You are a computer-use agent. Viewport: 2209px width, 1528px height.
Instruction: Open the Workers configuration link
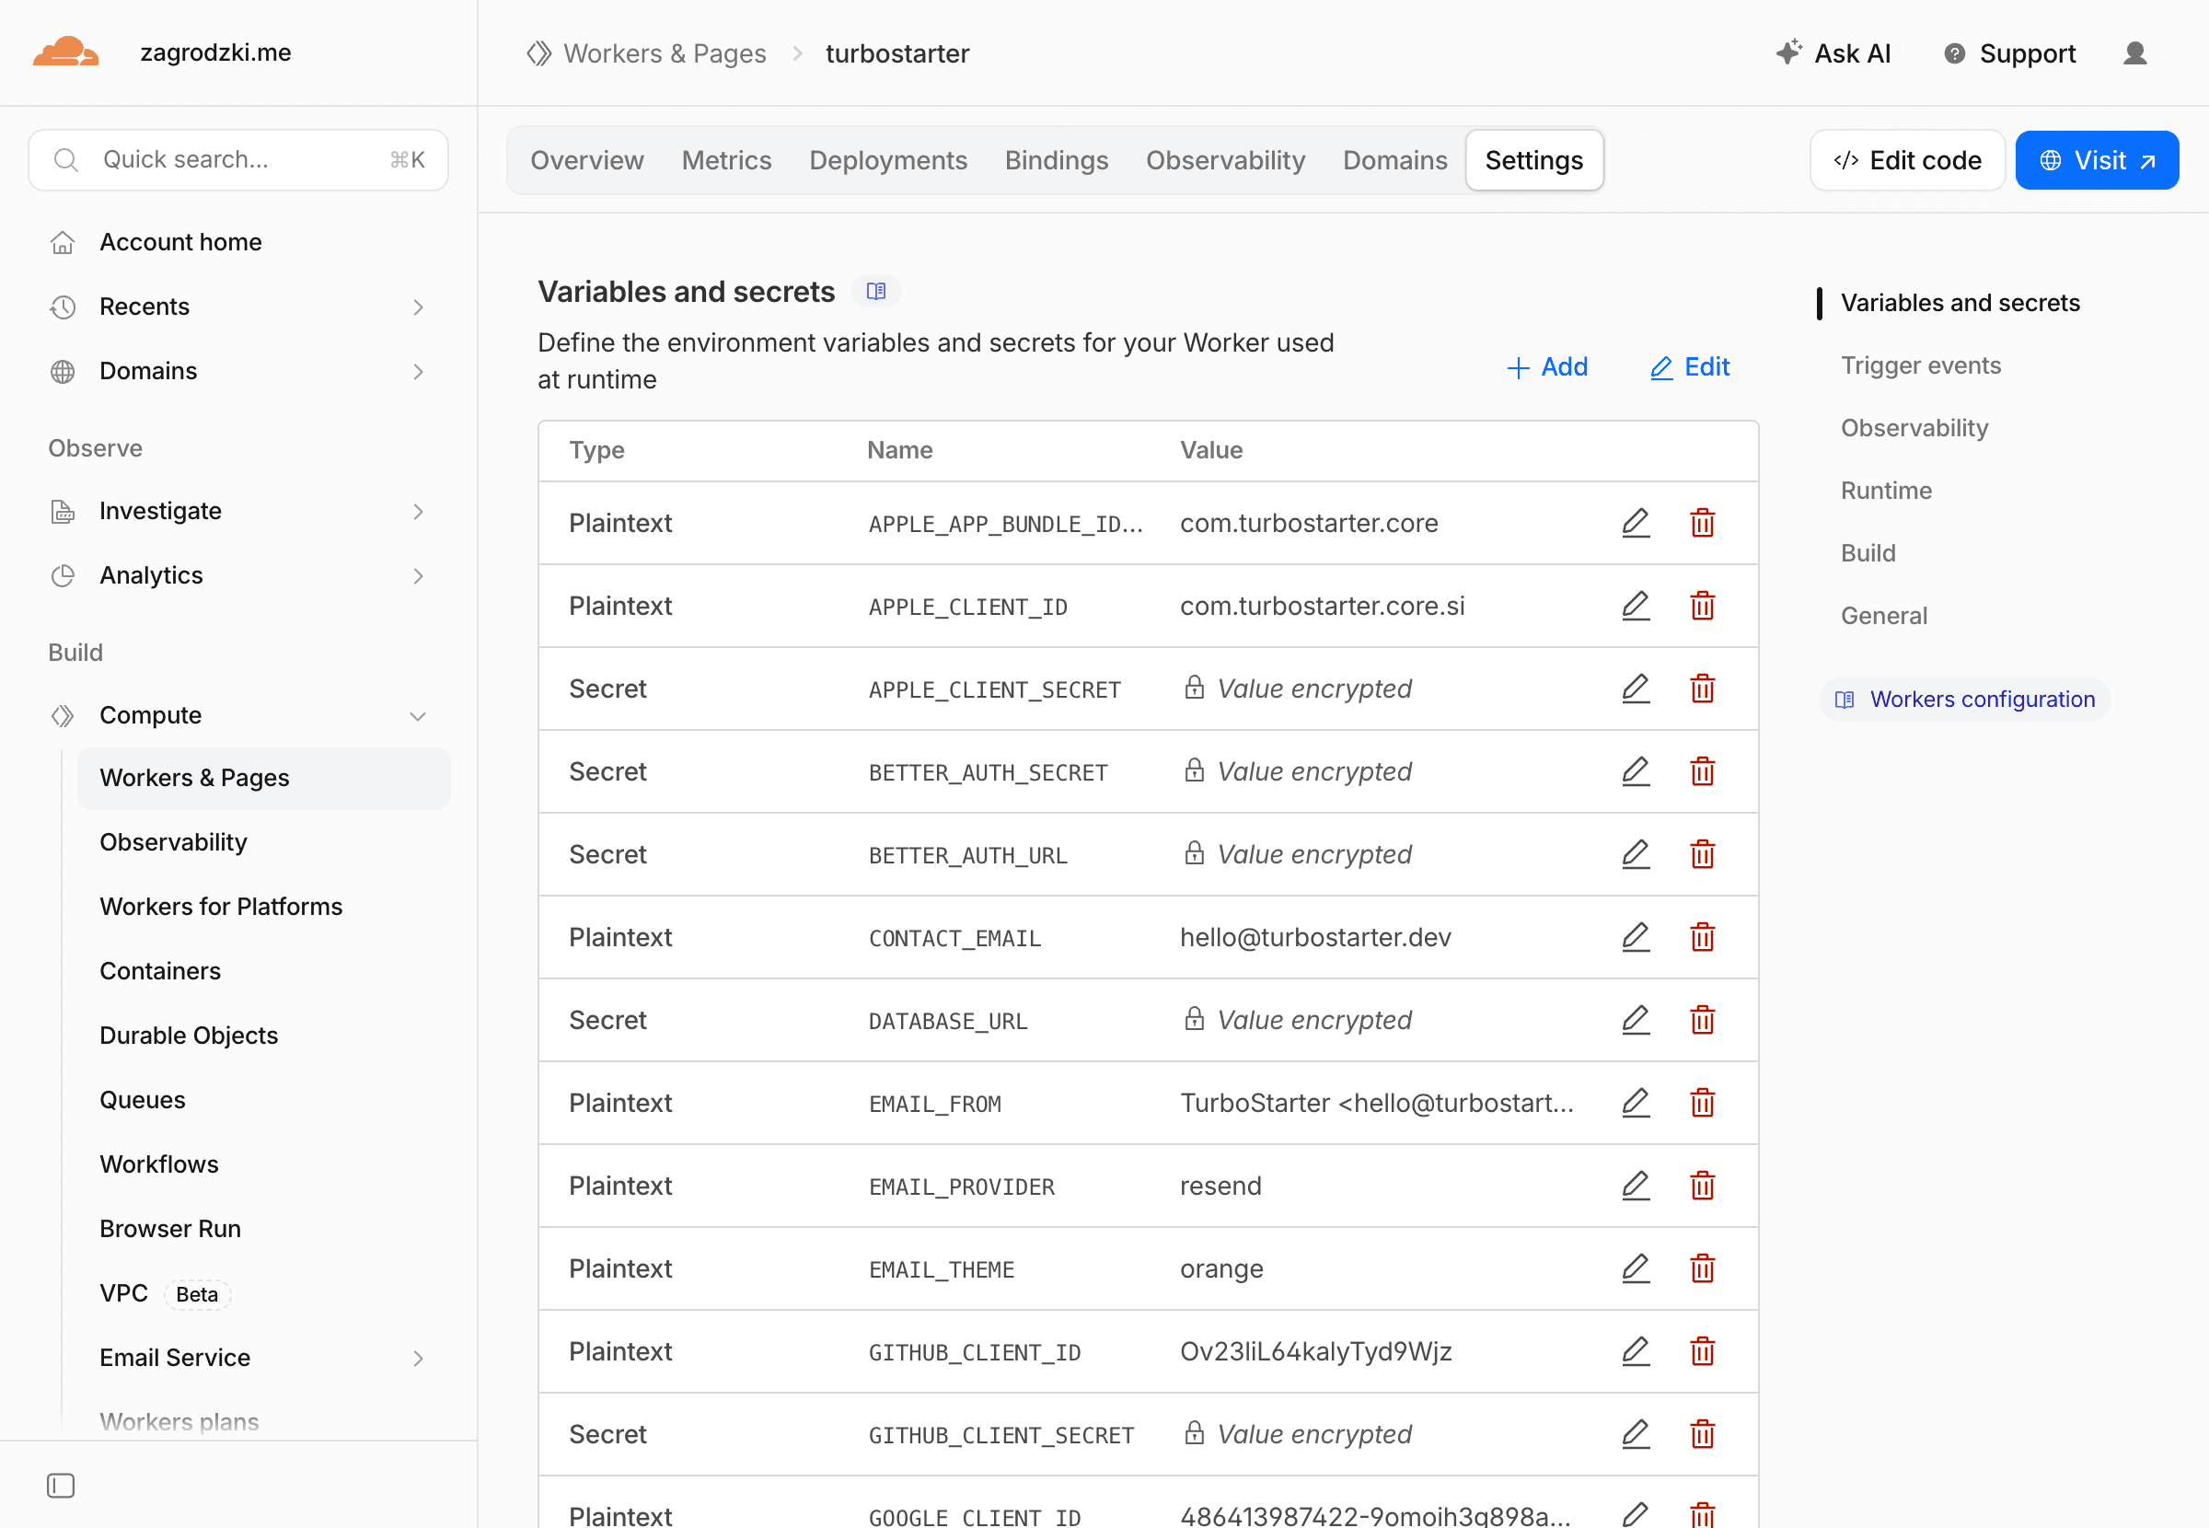click(x=1964, y=699)
